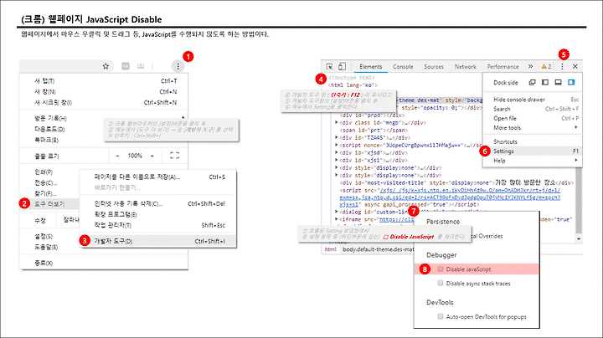
Task: Select 새 탭 in the Chrome menu
Action: click(104, 81)
